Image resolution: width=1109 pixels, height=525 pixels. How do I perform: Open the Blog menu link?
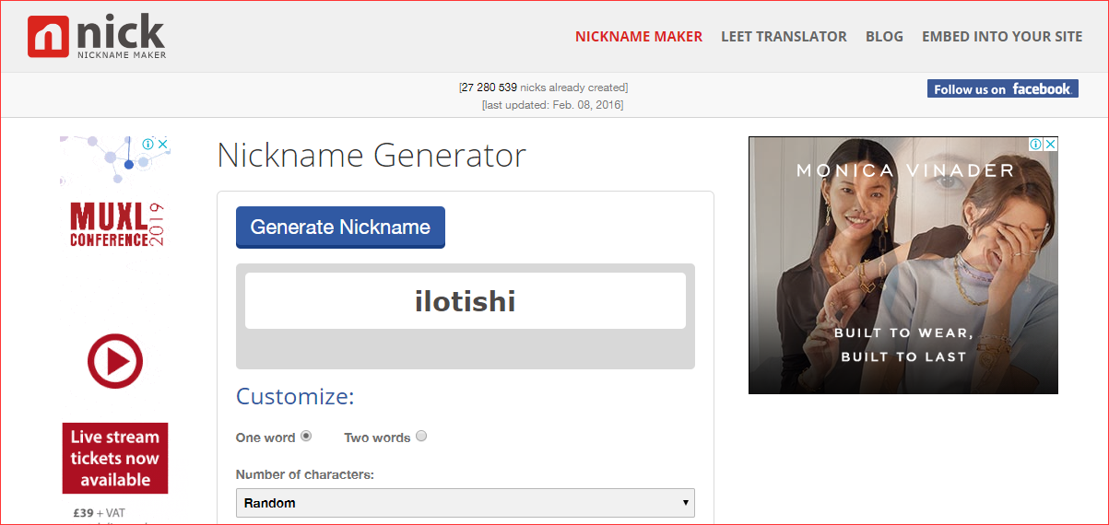coord(884,37)
